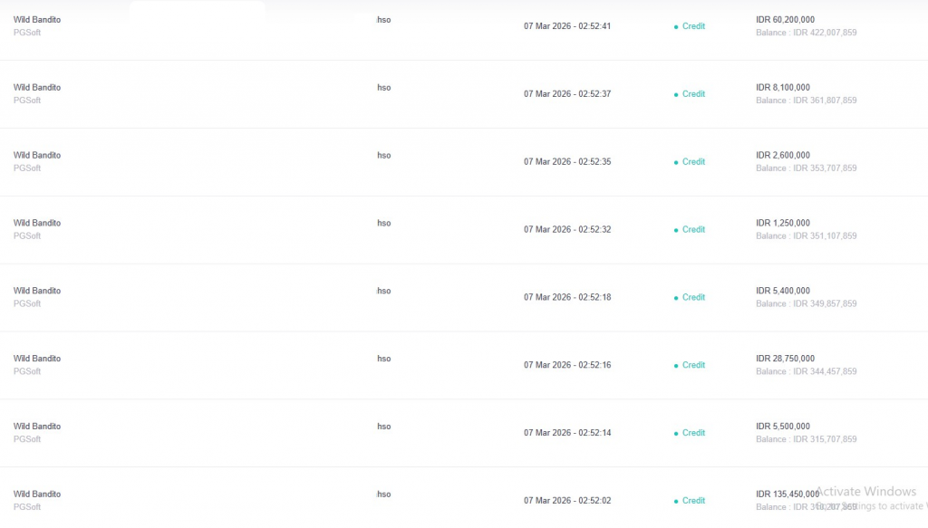This screenshot has width=928, height=528.
Task: Click the PGSoft provider label in the 02:52:14 row
Action: click(x=27, y=439)
